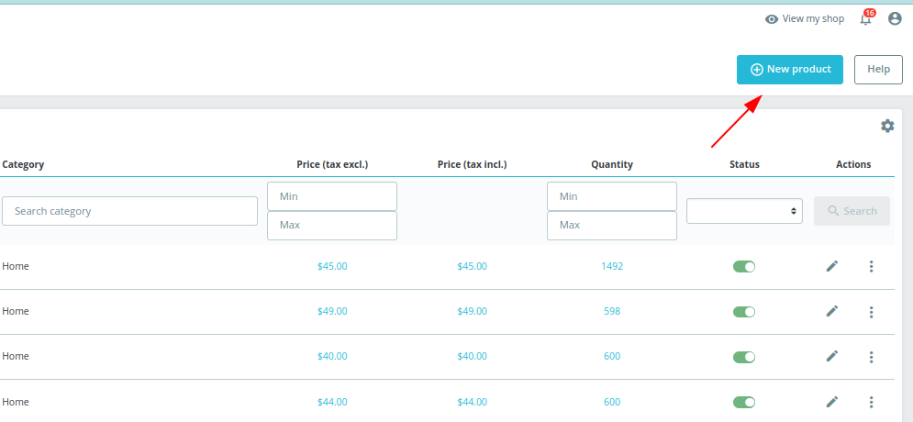Expand more actions menu for the $45.00 product
The image size is (913, 422).
click(x=871, y=266)
